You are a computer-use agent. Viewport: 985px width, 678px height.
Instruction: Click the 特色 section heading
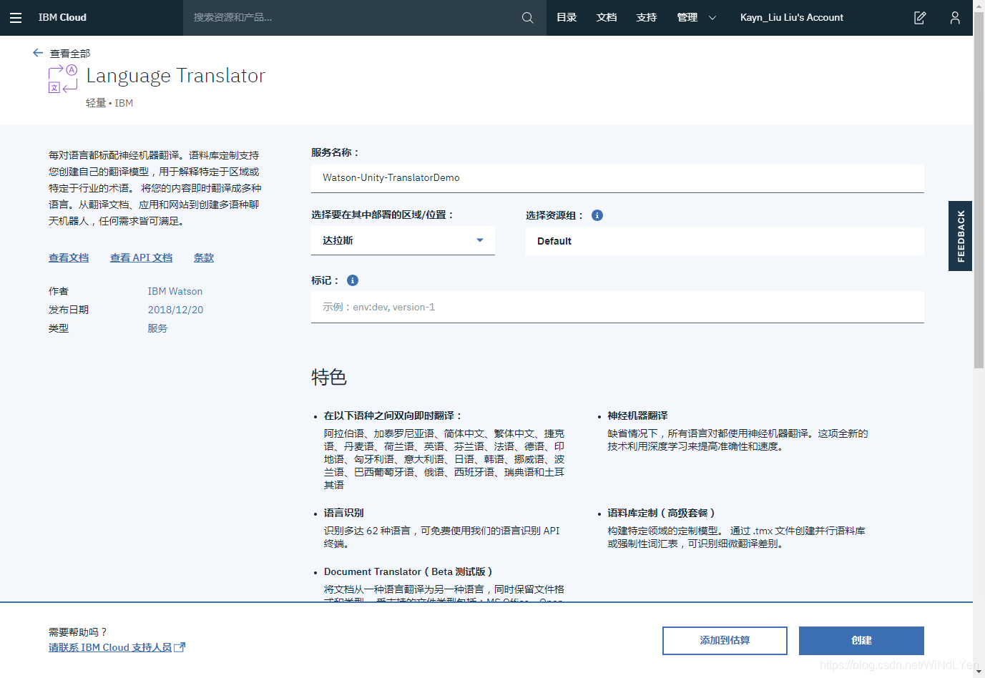pos(329,377)
